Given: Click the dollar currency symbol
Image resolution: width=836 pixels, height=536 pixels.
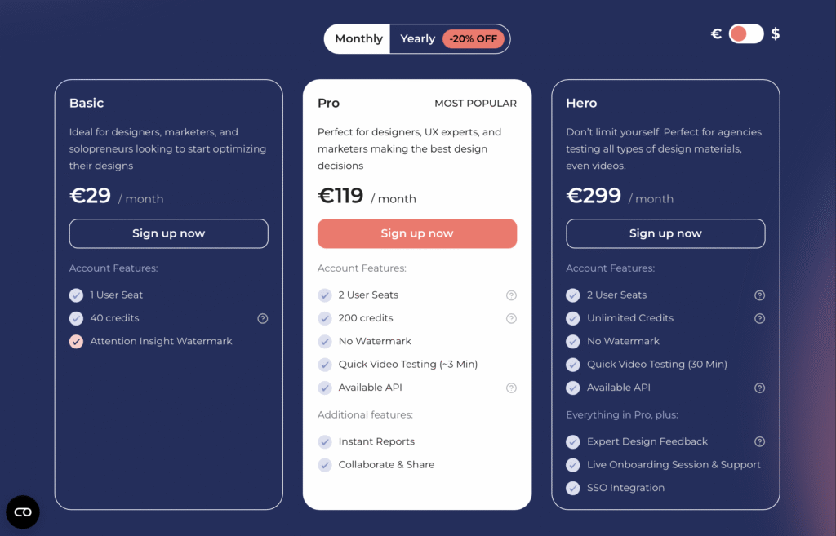Looking at the screenshot, I should [776, 33].
